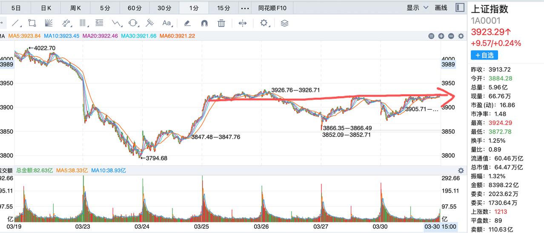Click the MA60:3921.22 indicator label
This screenshot has width=544, height=233.
click(177, 36)
